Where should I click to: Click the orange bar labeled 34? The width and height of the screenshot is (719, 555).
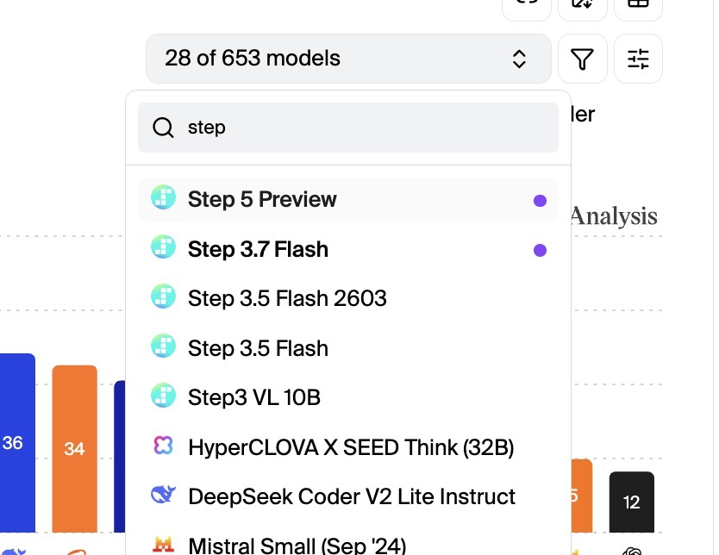coord(75,449)
